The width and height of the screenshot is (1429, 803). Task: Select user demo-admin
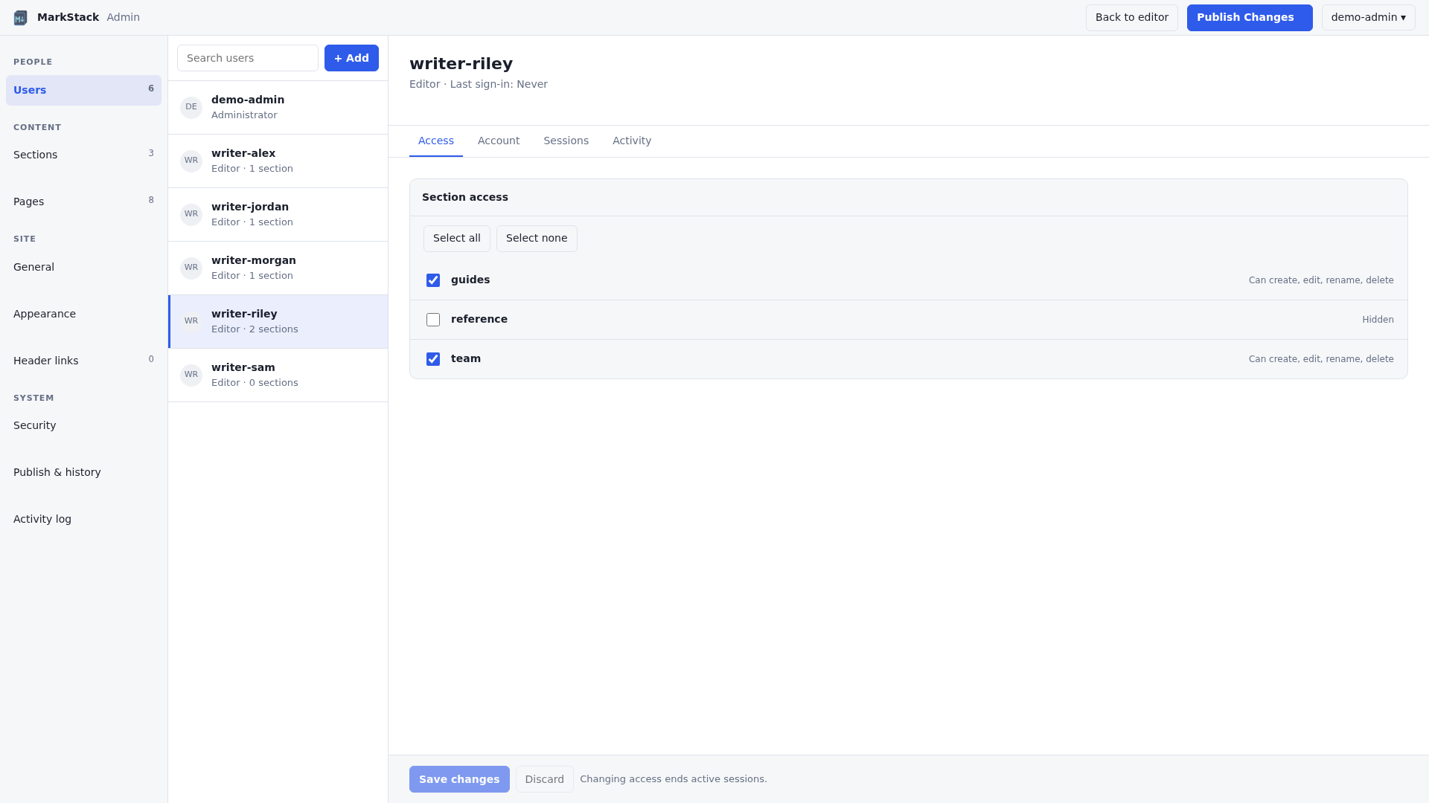(278, 108)
